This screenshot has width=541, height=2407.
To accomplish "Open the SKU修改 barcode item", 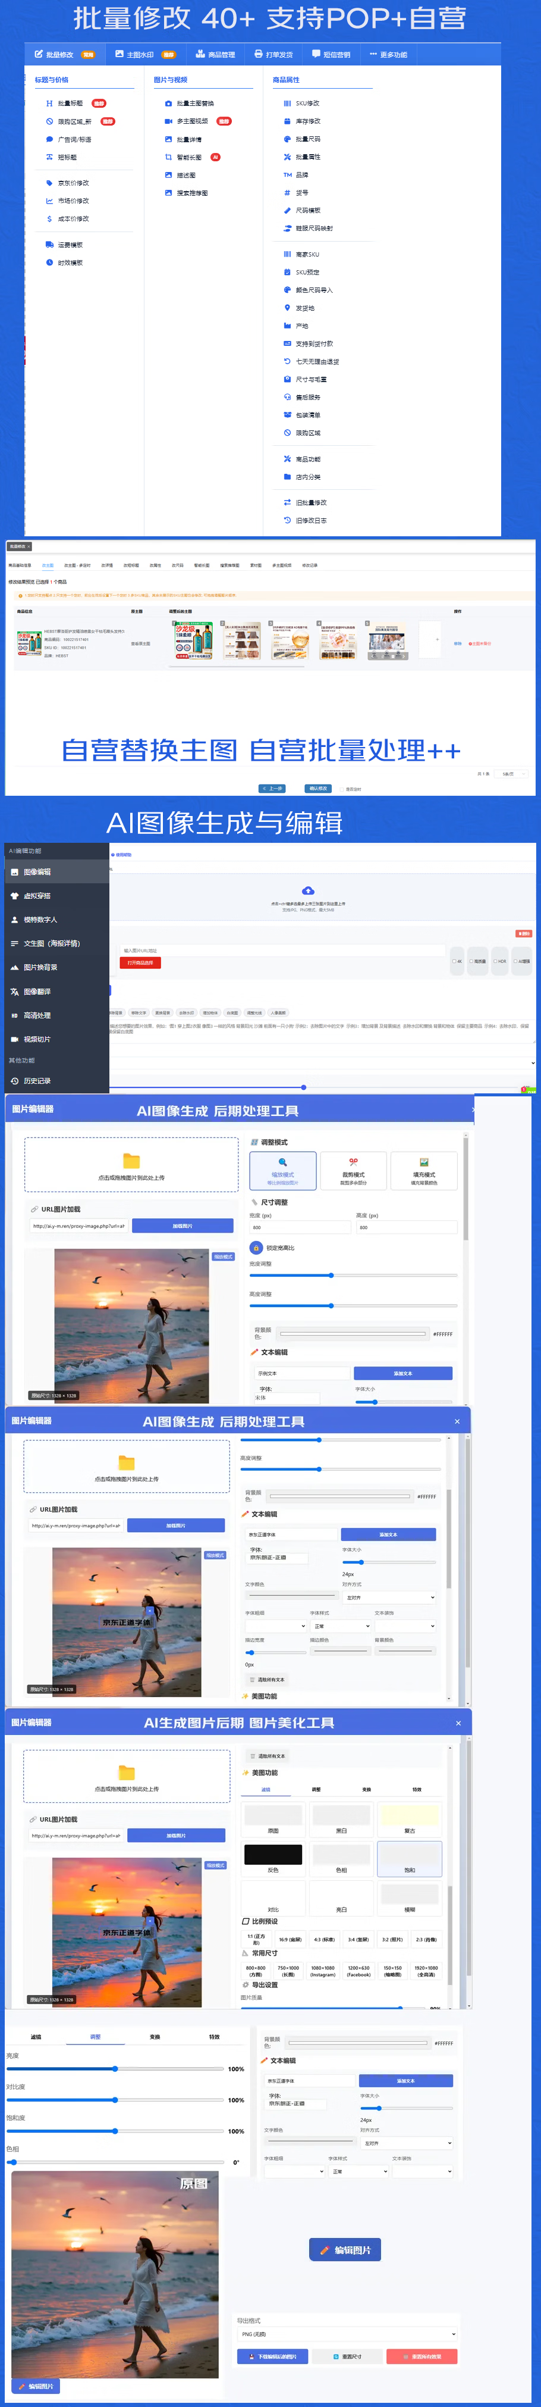I will (x=301, y=104).
